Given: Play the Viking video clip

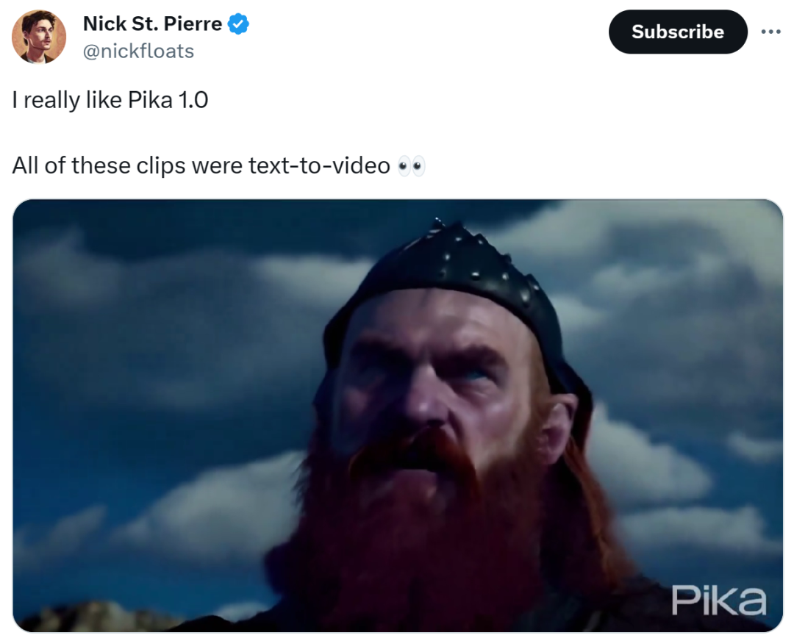Looking at the screenshot, I should (398, 415).
